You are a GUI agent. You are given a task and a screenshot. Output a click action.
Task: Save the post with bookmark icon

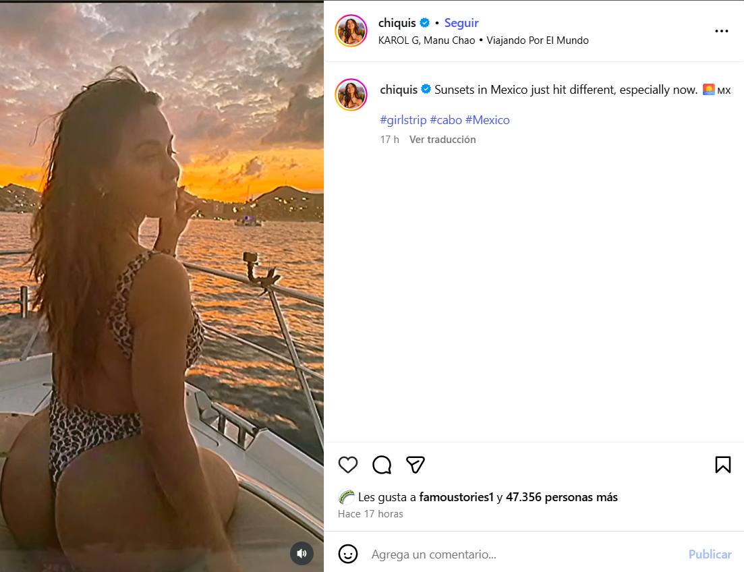pos(722,465)
